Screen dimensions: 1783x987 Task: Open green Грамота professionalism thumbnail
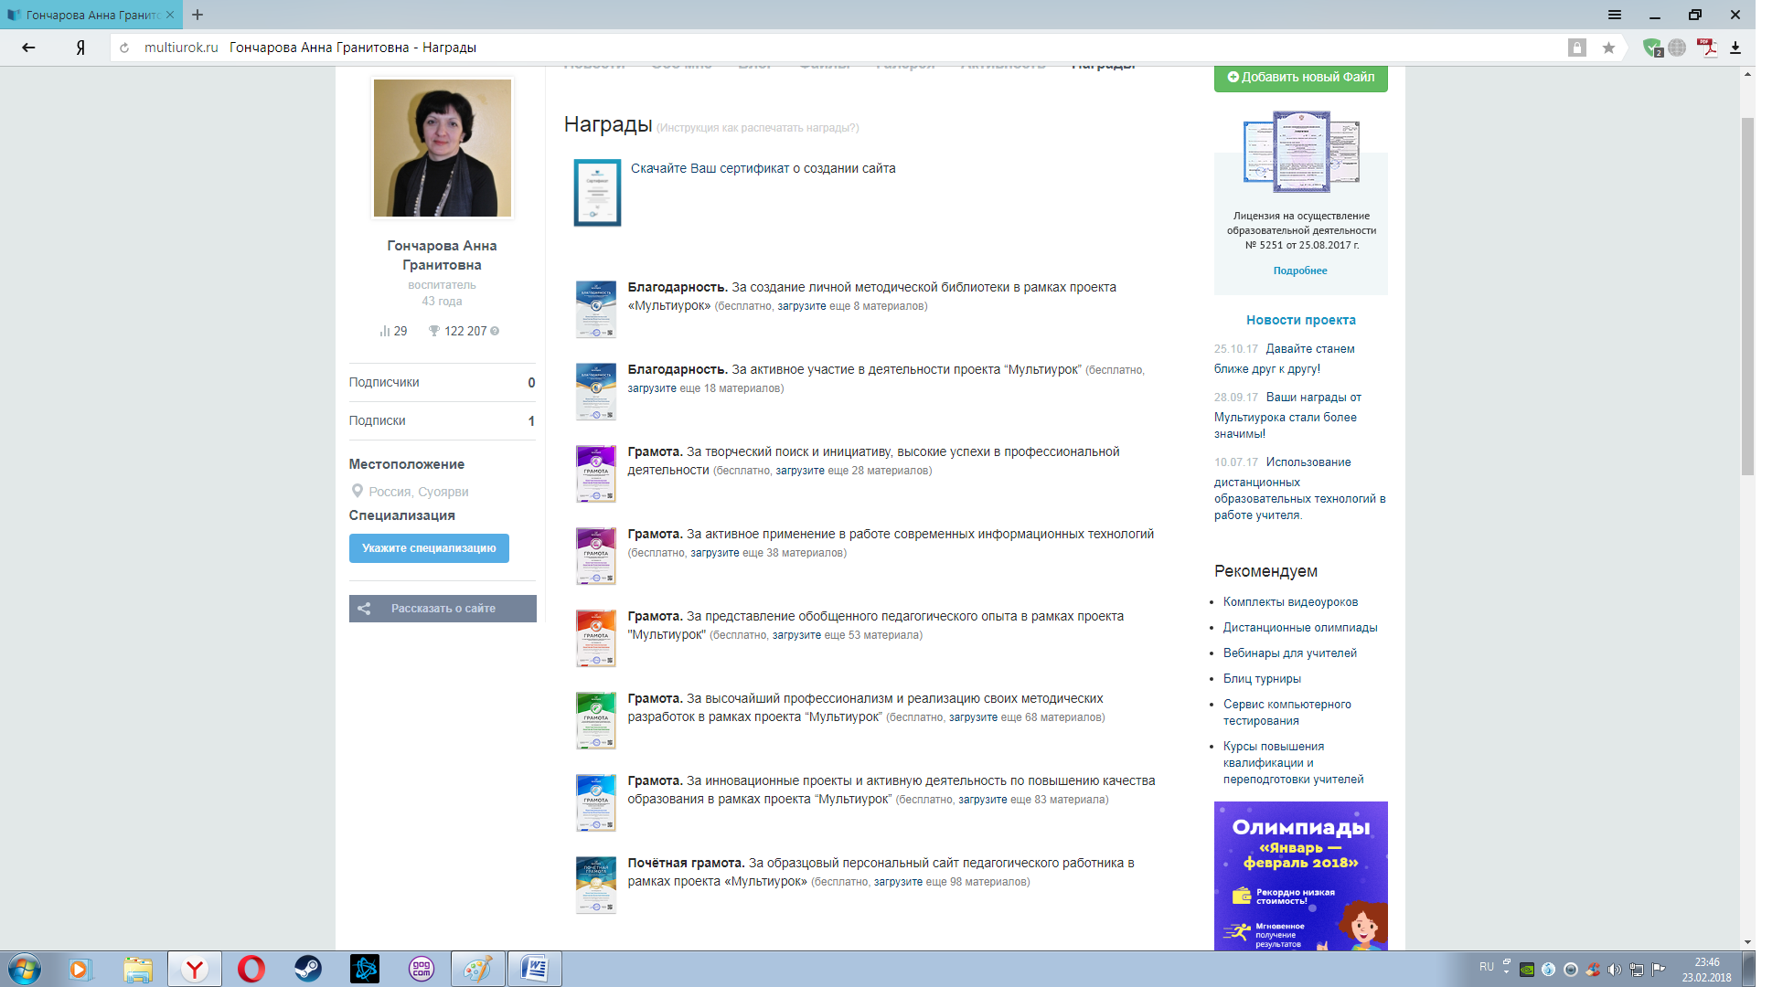point(596,721)
